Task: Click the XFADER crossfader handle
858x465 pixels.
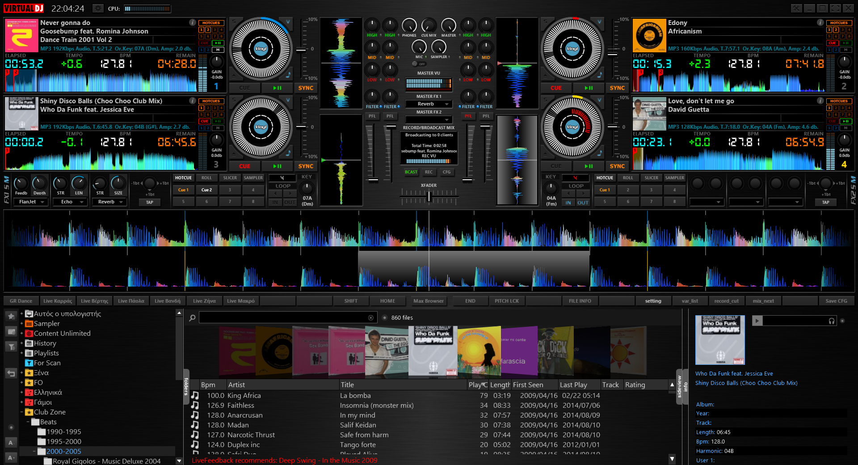Action: point(429,196)
